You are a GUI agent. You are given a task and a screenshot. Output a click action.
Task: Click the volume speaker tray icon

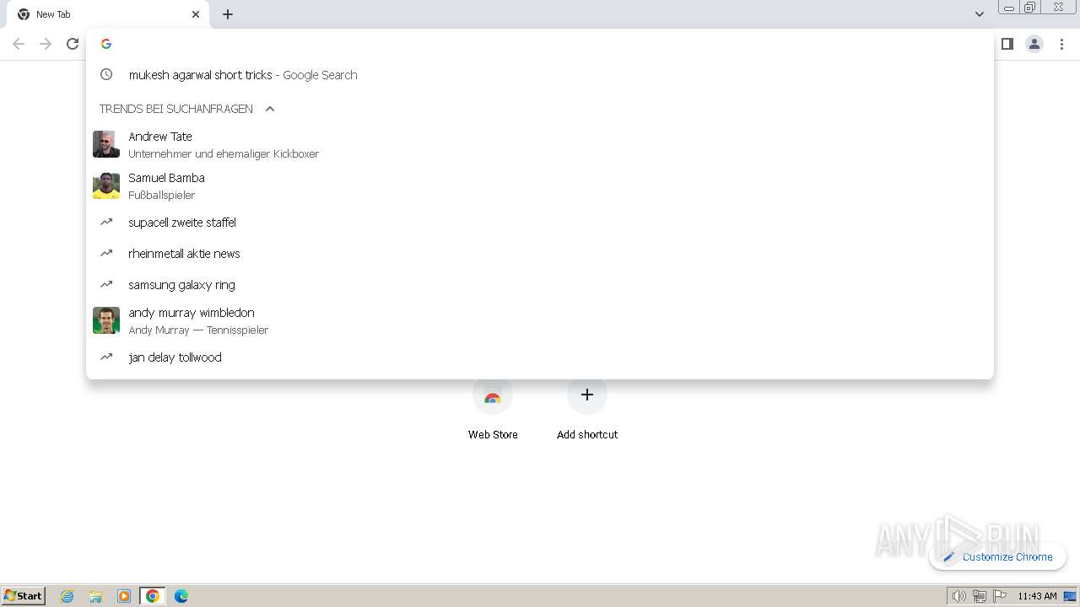[958, 596]
